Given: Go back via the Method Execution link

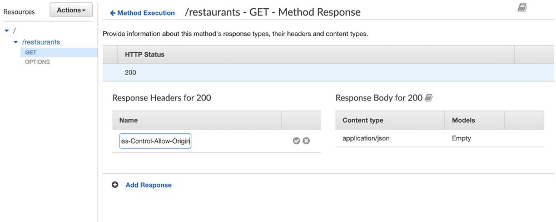Looking at the screenshot, I should 146,13.
